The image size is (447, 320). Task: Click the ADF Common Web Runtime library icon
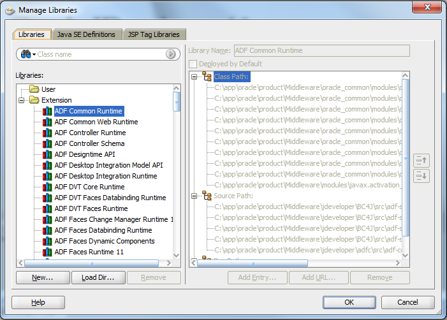pos(47,122)
